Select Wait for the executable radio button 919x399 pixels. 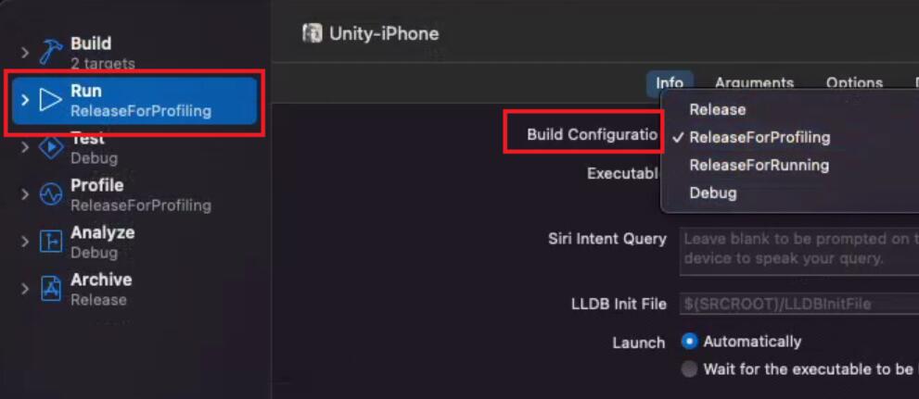[691, 369]
